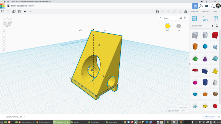Toggle the shape lock icon in Vorm panel
The image size is (221, 124).
(x=181, y=18)
